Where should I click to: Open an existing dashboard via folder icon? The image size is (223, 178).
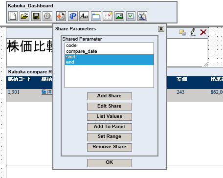(24, 16)
